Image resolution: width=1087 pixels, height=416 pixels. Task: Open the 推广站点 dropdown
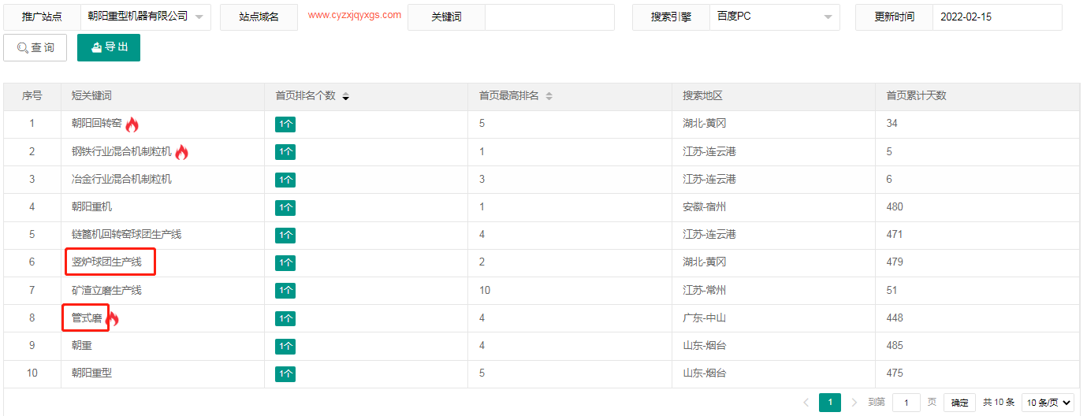[x=145, y=17]
